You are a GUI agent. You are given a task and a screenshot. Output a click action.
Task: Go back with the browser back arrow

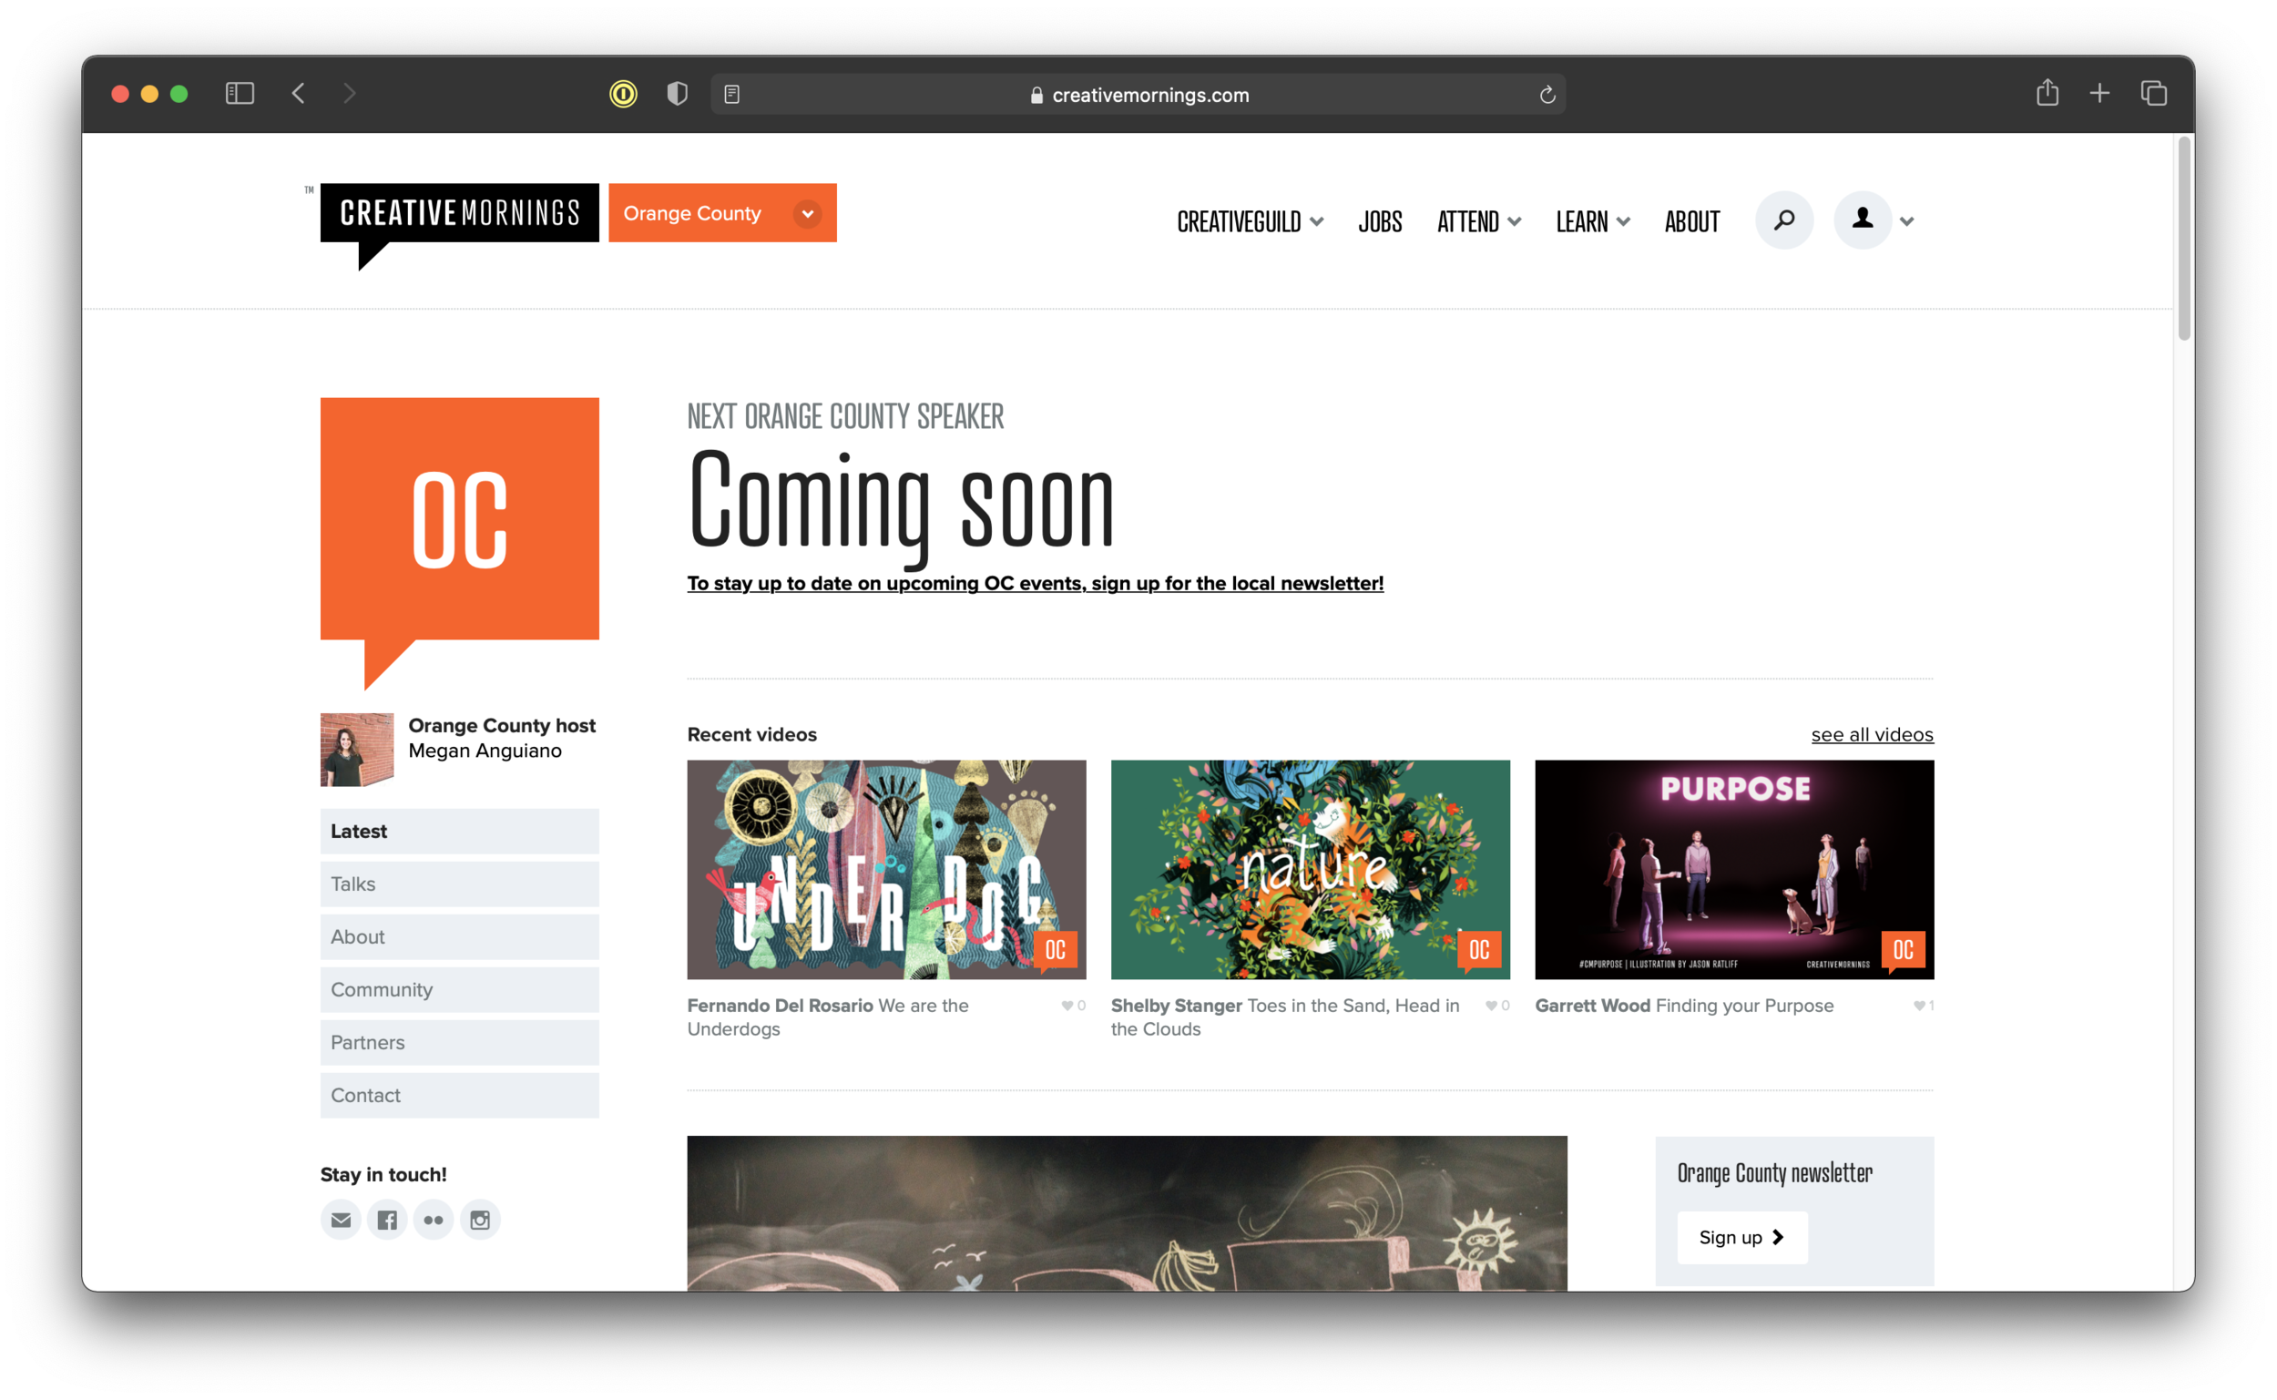click(298, 94)
